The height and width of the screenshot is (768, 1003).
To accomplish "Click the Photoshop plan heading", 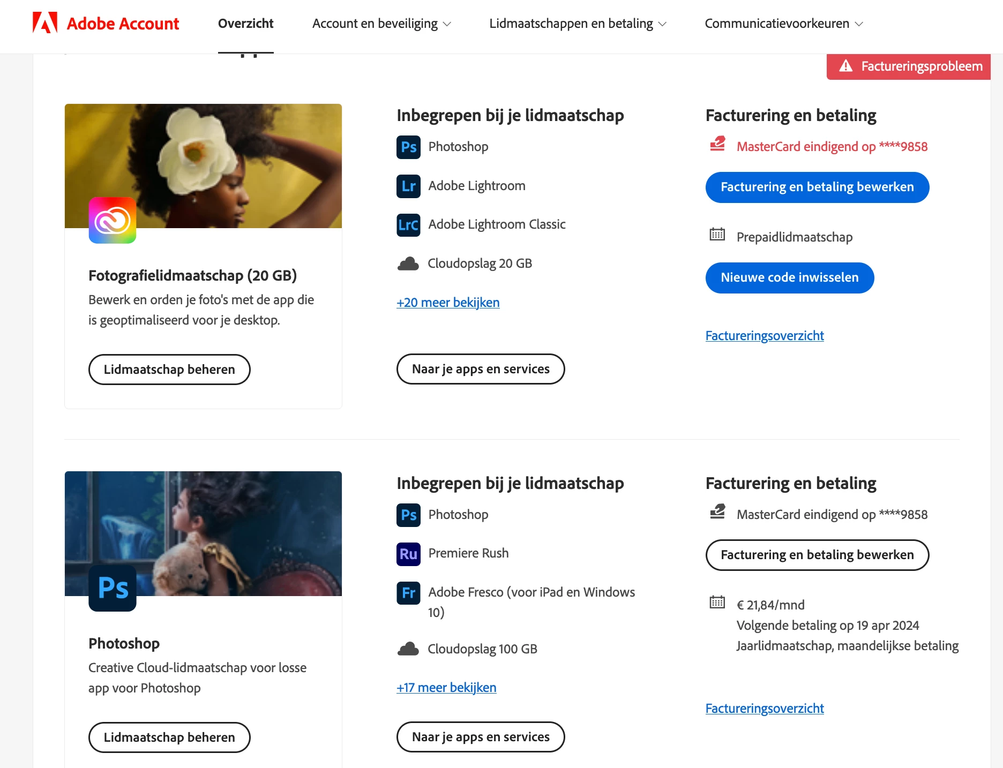I will click(124, 644).
